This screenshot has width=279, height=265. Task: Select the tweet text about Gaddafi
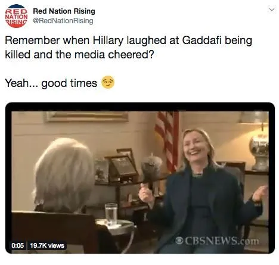point(128,47)
